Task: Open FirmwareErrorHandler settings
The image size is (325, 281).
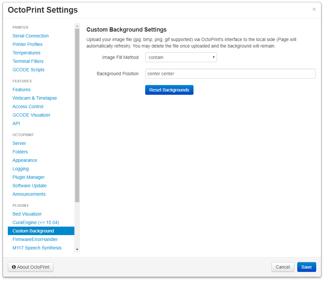Action: [35, 239]
